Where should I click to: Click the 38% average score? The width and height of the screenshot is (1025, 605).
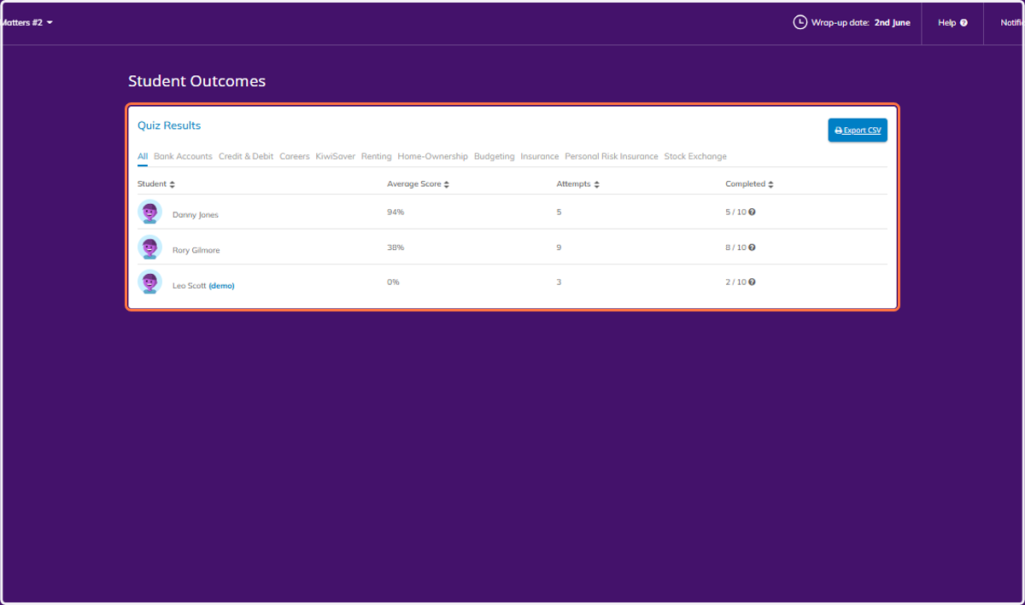(x=395, y=247)
